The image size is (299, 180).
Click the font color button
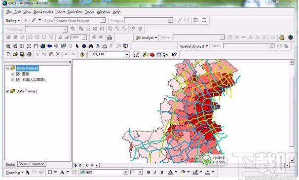click(171, 172)
